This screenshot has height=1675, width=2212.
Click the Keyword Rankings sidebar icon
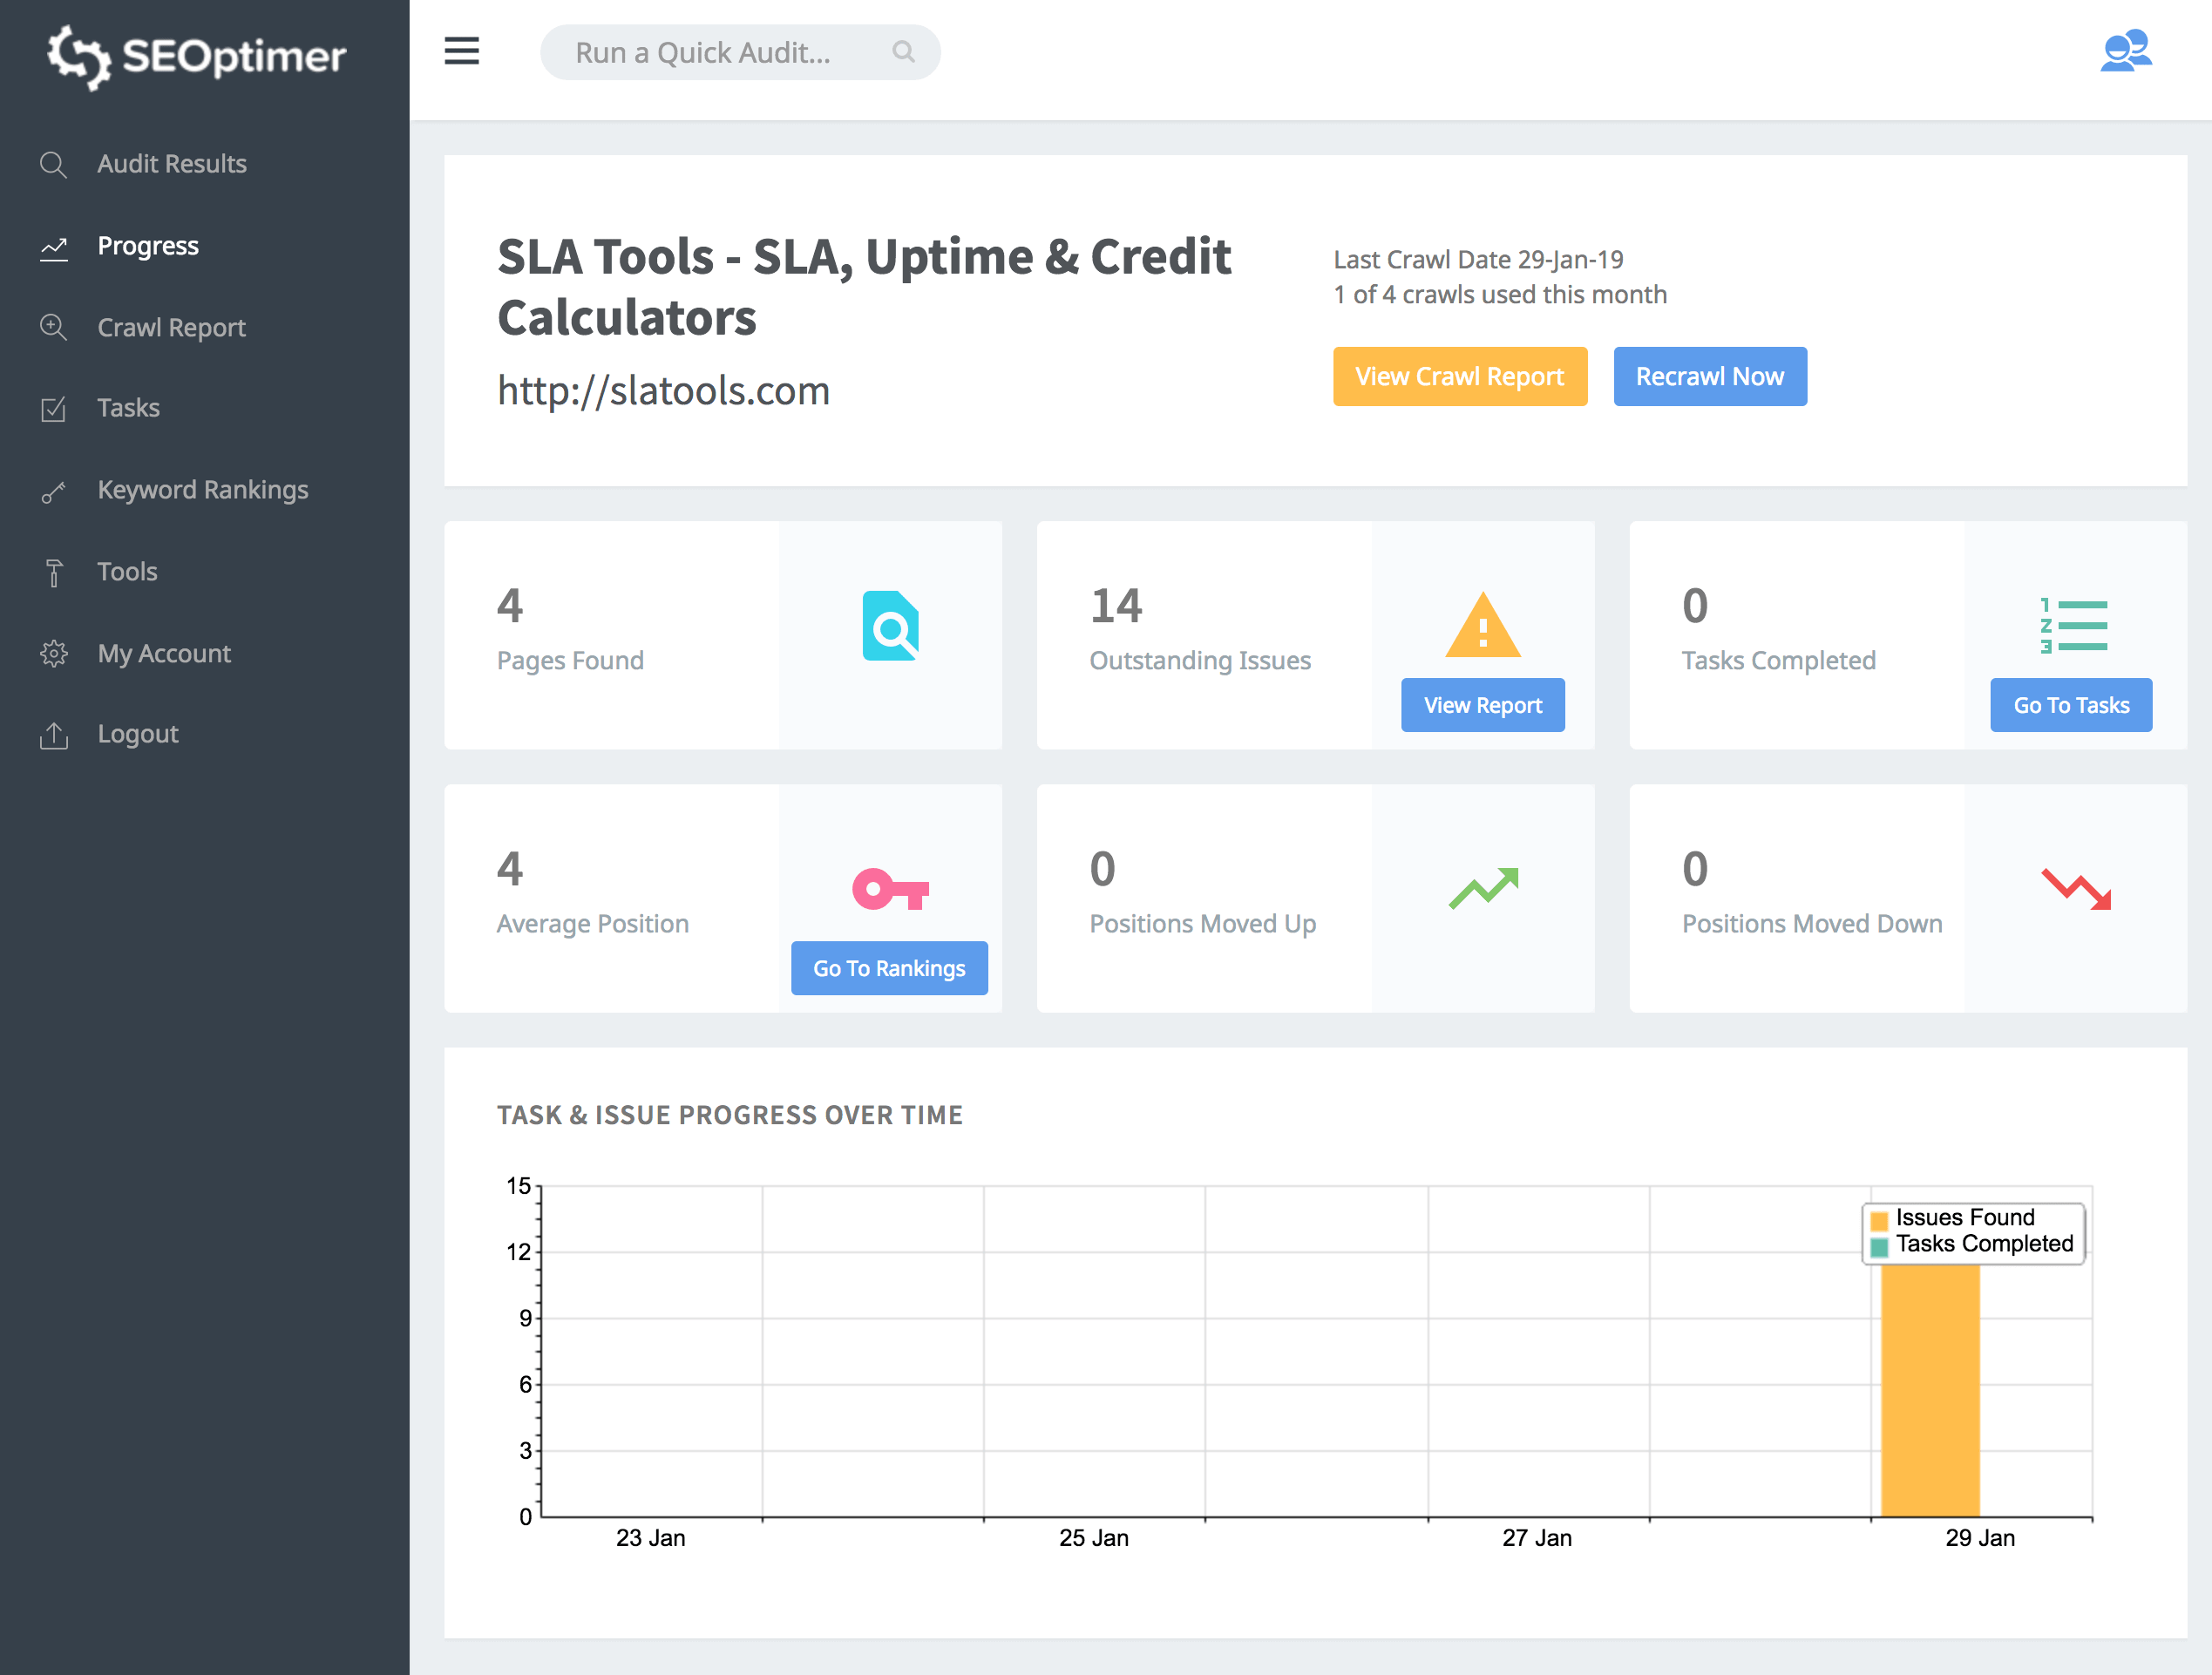[x=53, y=489]
